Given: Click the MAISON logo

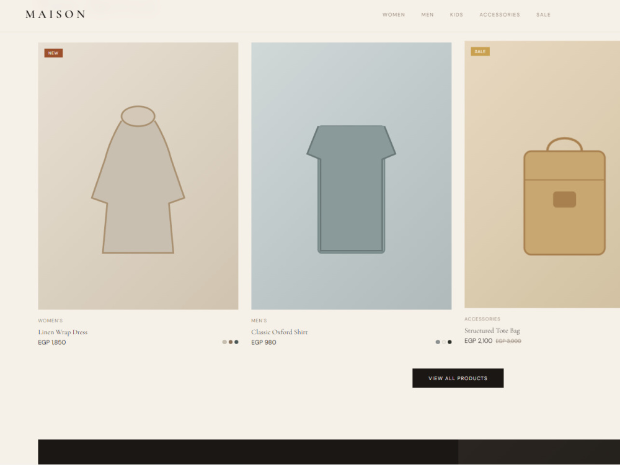Looking at the screenshot, I should point(55,14).
